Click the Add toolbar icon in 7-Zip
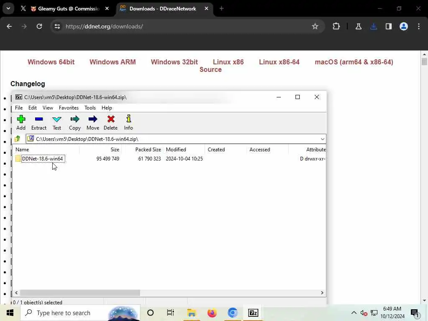 click(x=21, y=122)
